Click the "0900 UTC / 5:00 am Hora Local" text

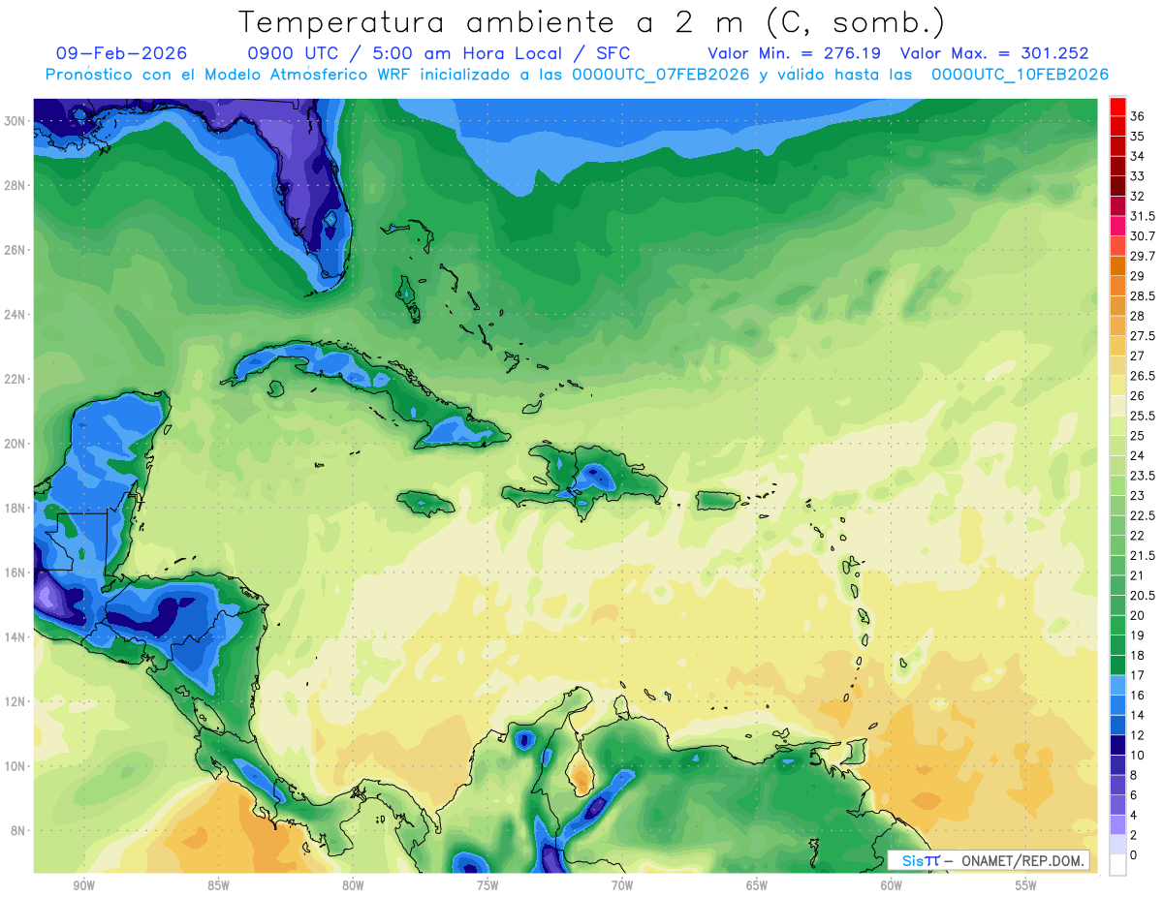(x=405, y=53)
